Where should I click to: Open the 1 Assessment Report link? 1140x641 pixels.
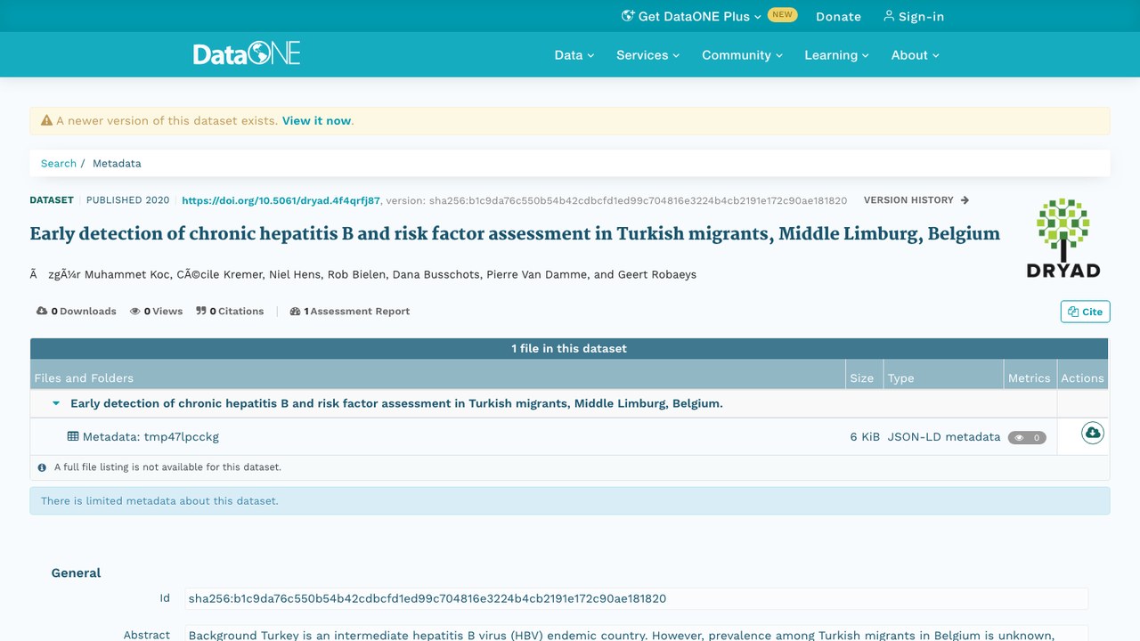pyautogui.click(x=350, y=311)
